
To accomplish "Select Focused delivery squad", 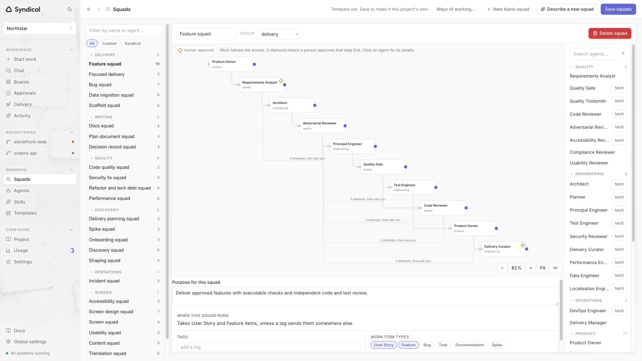I will tap(124, 74).
